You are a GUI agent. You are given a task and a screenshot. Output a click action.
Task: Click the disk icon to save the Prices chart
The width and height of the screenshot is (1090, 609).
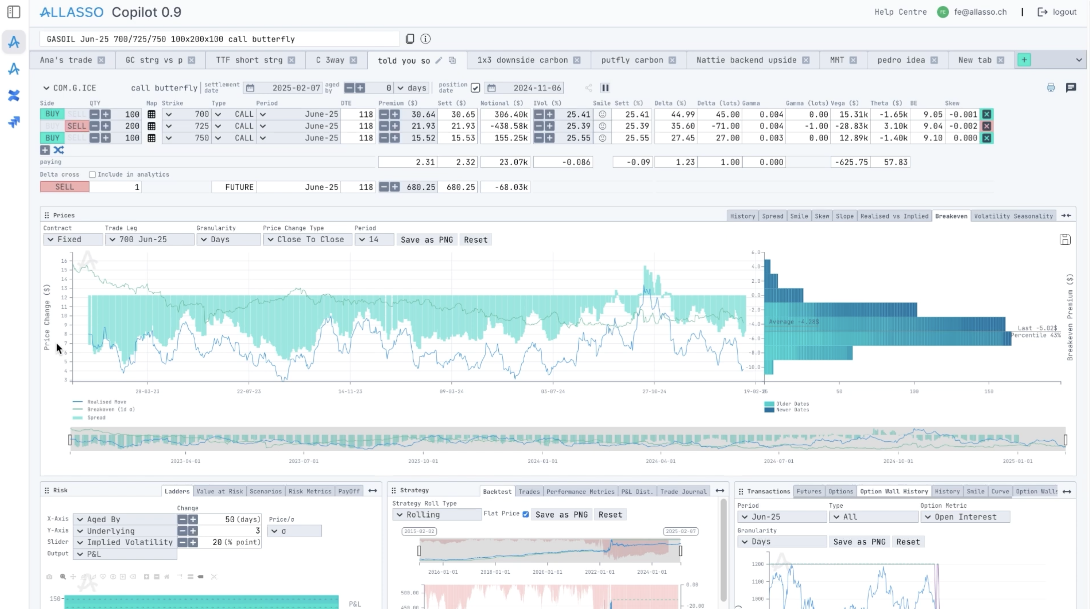[1066, 239]
